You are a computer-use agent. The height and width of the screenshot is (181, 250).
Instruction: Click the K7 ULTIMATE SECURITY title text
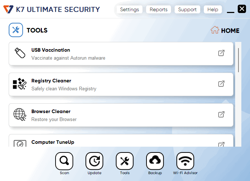[58, 9]
